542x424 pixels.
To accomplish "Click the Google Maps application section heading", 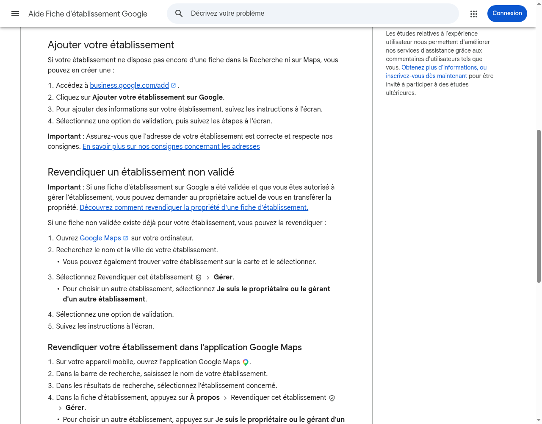I will pyautogui.click(x=175, y=347).
